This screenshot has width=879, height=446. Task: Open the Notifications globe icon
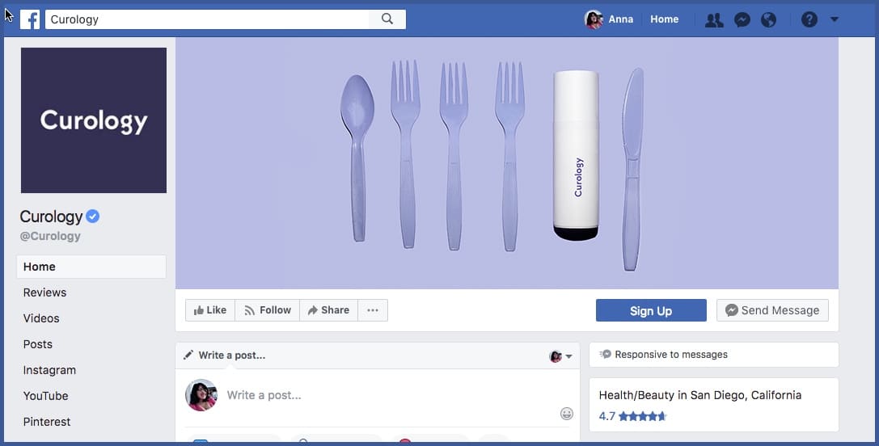tap(768, 19)
